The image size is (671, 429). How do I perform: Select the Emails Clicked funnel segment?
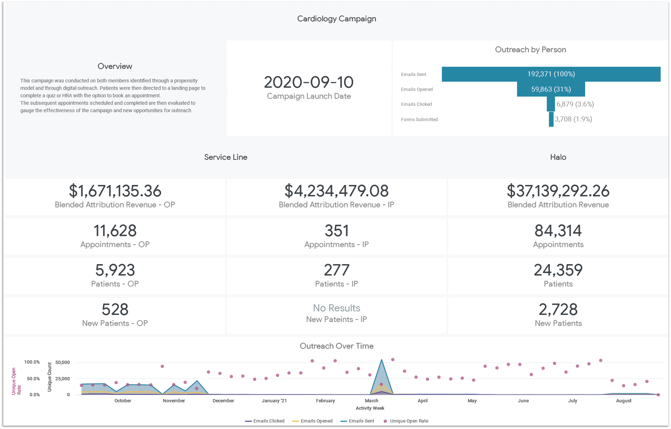pyautogui.click(x=550, y=105)
